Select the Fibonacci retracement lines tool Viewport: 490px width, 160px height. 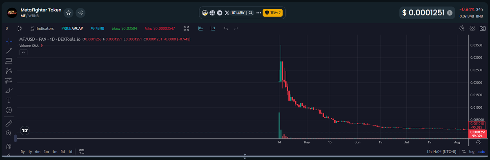coord(9,61)
